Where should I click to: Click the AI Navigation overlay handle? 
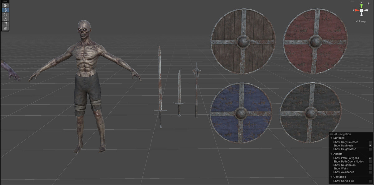(331, 134)
